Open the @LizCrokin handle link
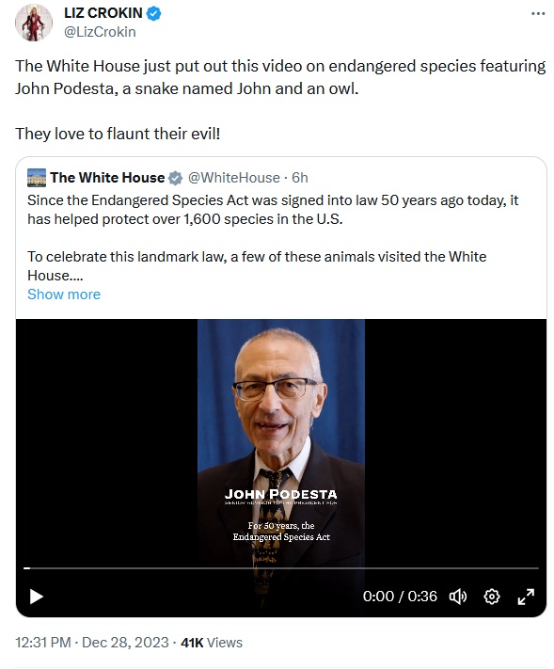Viewport: 554px width, 669px height. 100,32
